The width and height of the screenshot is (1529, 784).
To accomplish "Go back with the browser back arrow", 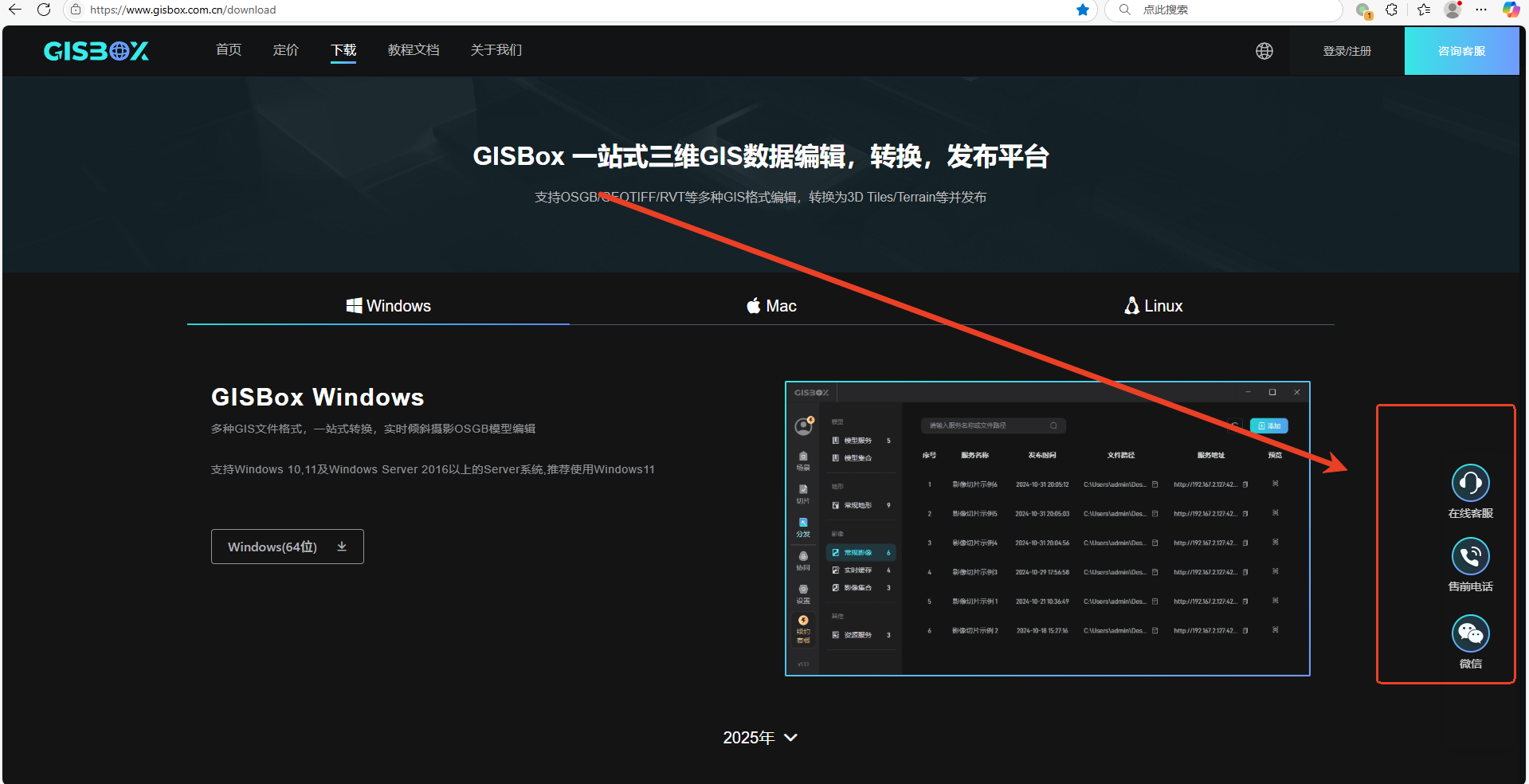I will (x=15, y=10).
